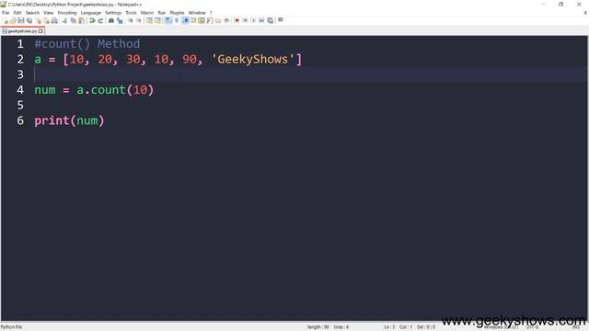Open the Settings menu
The width and height of the screenshot is (589, 331).
[x=113, y=13]
